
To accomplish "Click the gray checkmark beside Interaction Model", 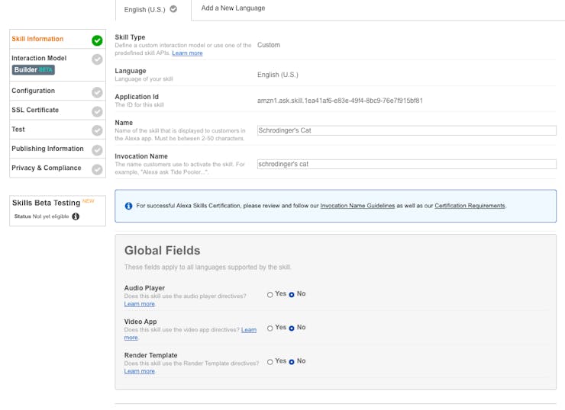I will [x=97, y=59].
